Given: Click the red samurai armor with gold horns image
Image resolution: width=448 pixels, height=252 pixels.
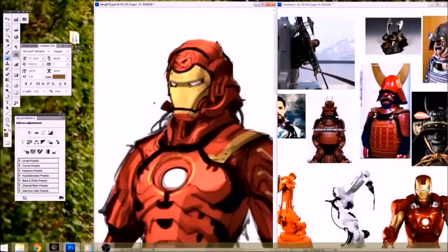Looking at the screenshot, I should click(386, 111).
